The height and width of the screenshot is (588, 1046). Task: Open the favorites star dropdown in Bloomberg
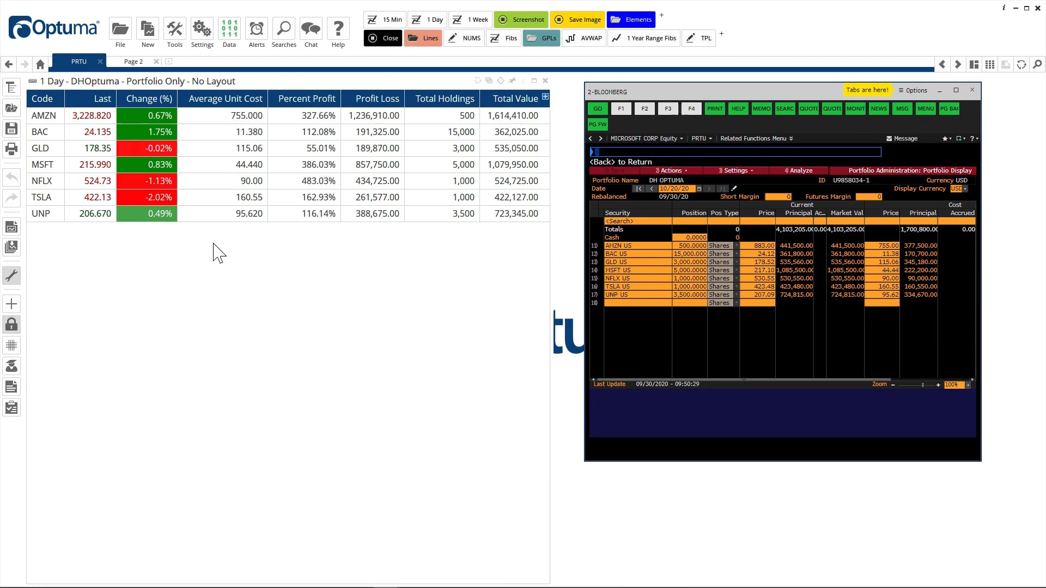pos(947,138)
